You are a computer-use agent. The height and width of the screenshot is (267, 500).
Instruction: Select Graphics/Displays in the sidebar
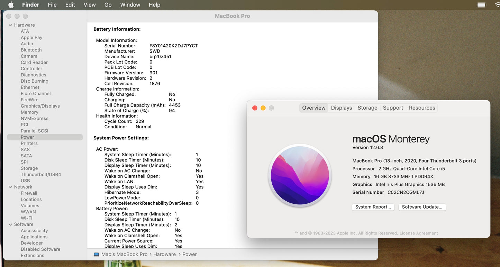[x=40, y=106]
